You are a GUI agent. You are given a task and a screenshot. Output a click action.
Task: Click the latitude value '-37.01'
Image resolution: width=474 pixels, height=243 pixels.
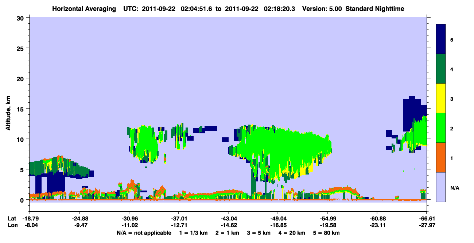click(178, 218)
